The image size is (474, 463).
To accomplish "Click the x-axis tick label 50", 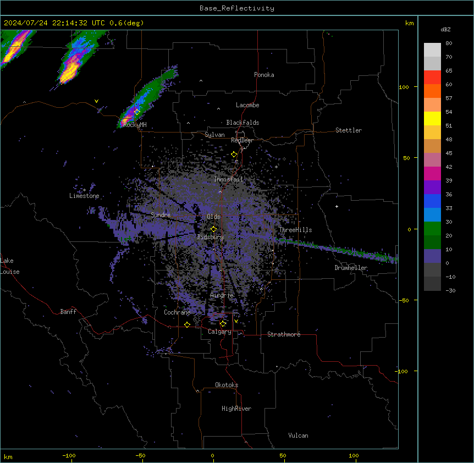I will coord(283,455).
